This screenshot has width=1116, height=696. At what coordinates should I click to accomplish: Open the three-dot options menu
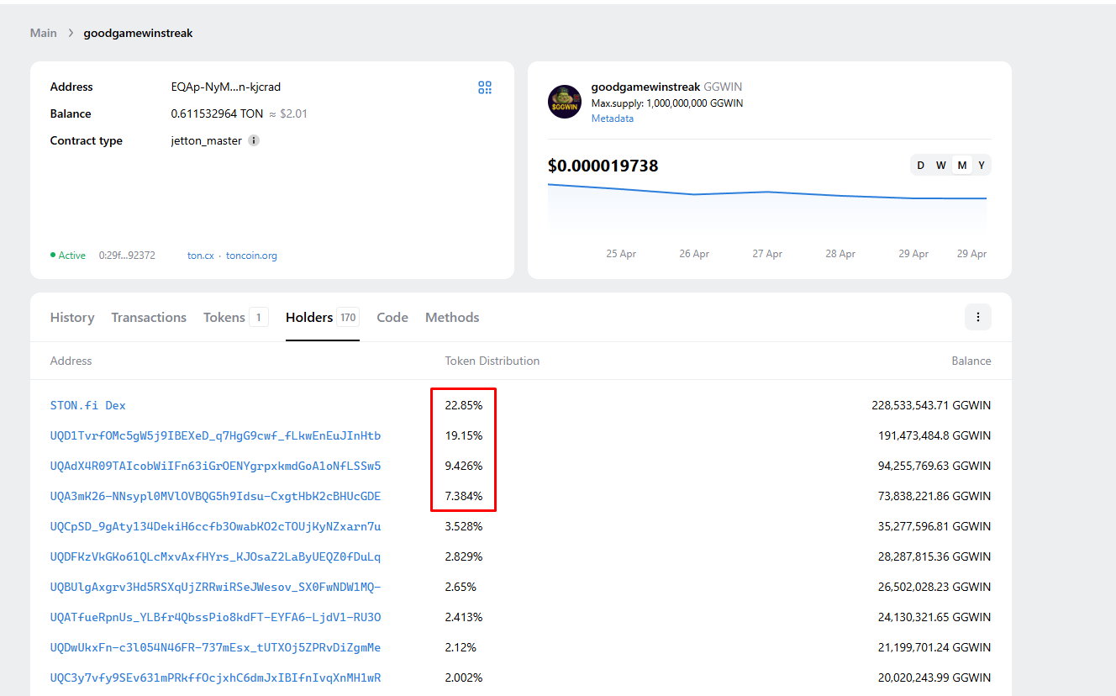click(978, 317)
